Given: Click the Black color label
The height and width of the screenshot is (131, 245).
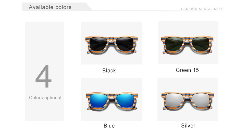Looking at the screenshot, I should click(109, 71).
